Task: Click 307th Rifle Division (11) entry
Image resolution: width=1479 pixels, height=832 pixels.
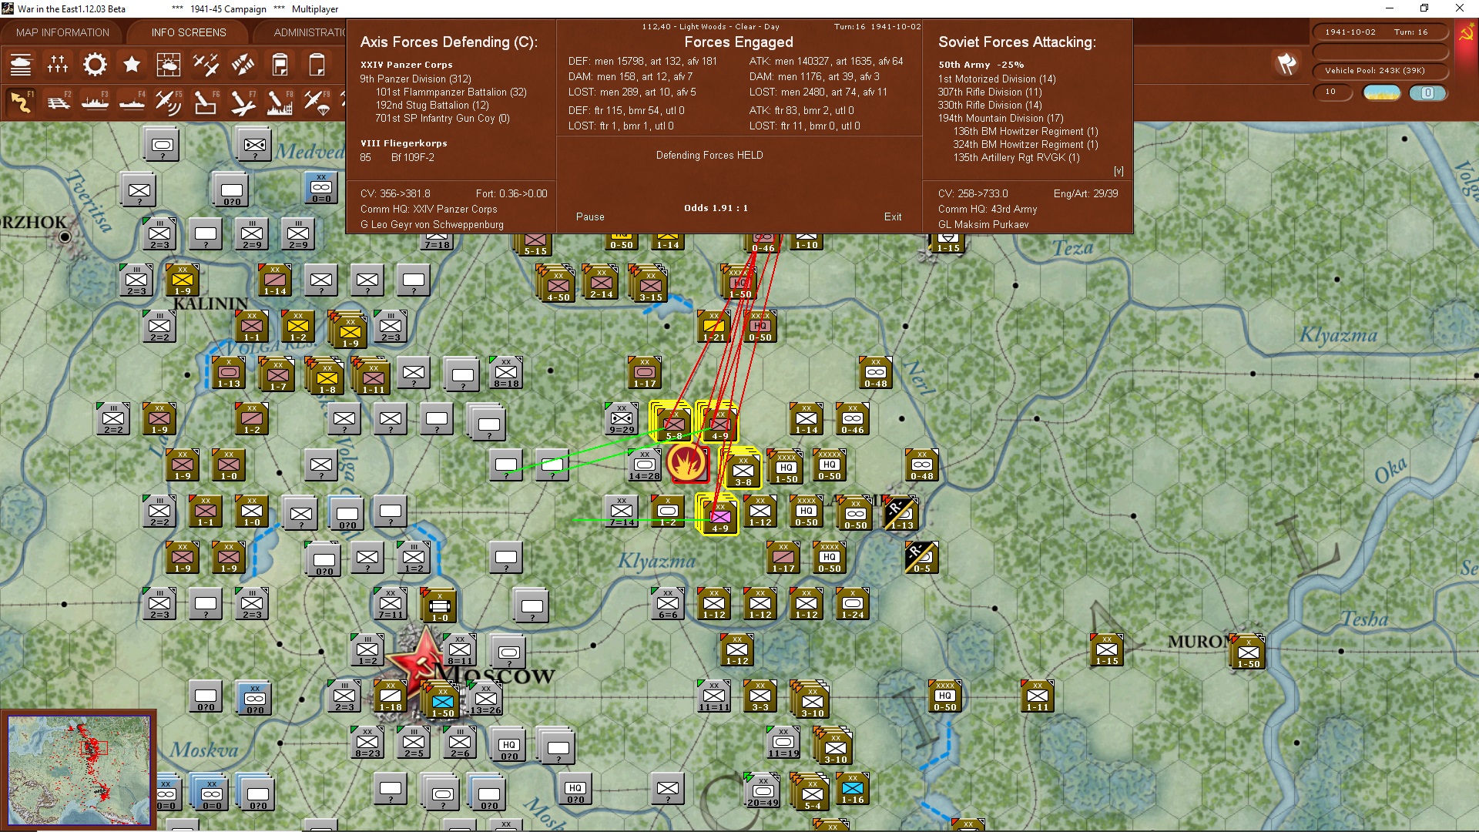Action: tap(990, 92)
